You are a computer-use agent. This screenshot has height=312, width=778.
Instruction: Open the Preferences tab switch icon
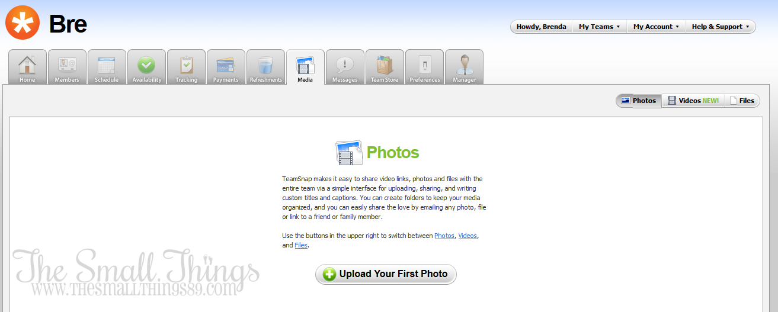[x=424, y=64]
